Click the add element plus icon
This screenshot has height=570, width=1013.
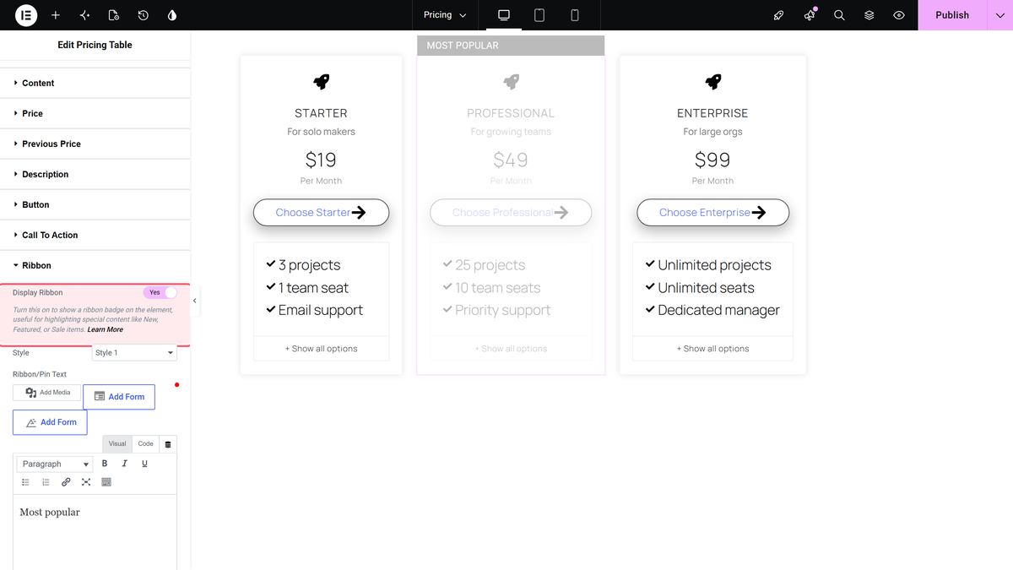click(x=56, y=15)
